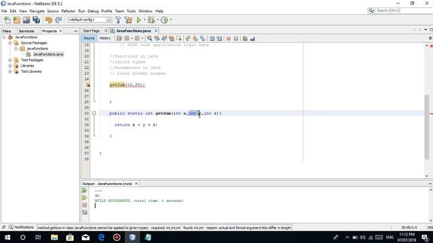Click the Comment code icon
433x243 pixels.
point(245,38)
